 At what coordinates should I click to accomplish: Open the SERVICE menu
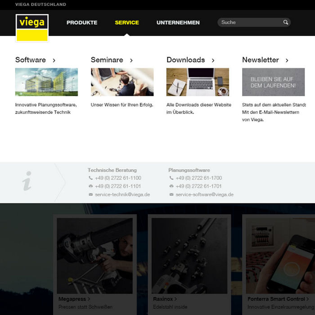(127, 22)
